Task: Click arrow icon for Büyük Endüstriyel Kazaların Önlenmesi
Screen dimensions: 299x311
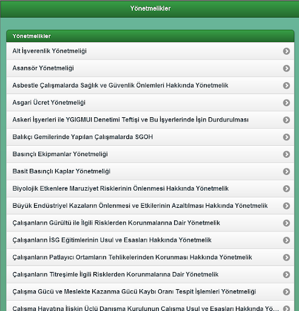Action: [286, 206]
